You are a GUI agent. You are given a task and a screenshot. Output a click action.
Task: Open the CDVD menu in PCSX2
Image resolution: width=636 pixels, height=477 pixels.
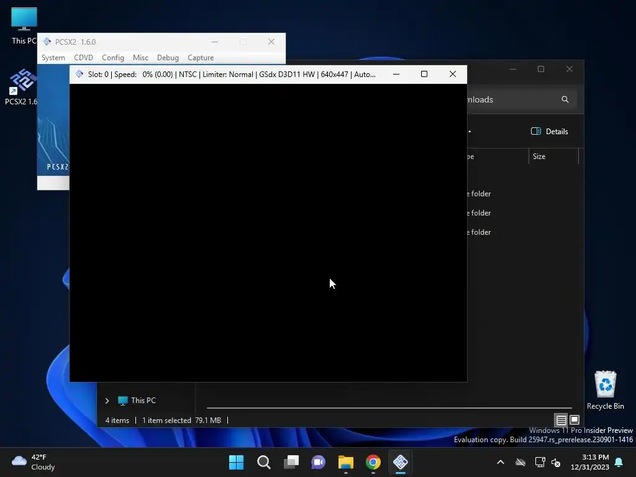pos(84,58)
